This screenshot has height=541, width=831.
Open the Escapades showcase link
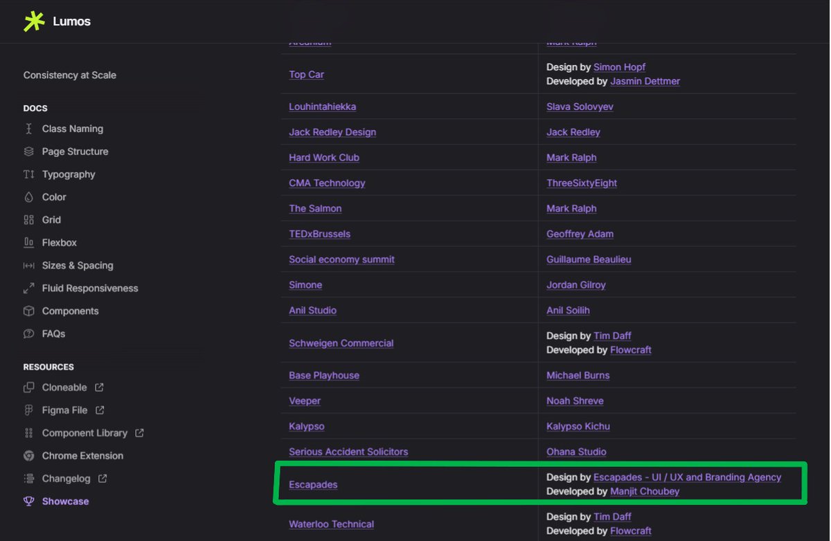314,485
